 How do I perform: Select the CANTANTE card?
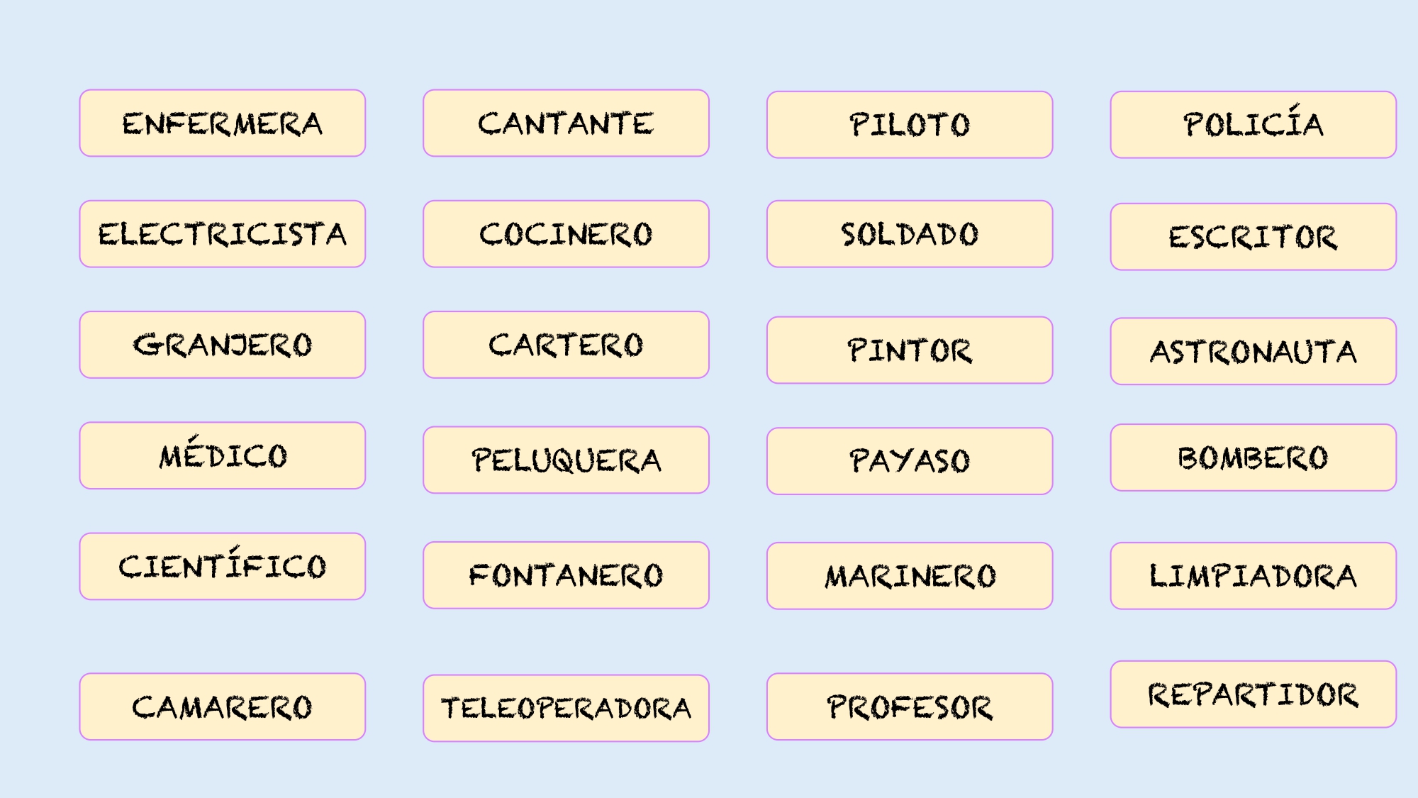tap(566, 123)
